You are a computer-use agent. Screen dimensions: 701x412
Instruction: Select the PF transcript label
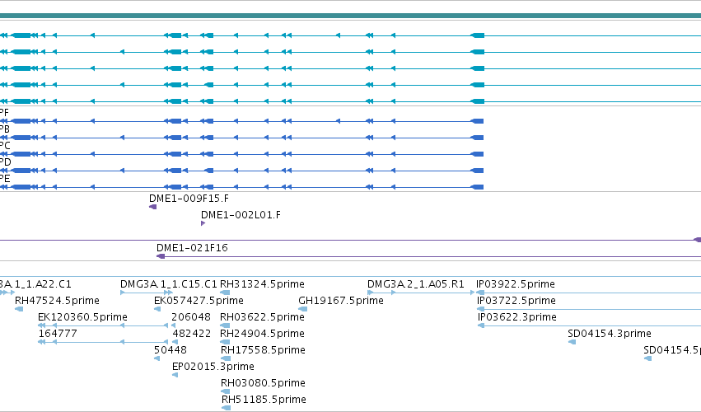coord(4,113)
